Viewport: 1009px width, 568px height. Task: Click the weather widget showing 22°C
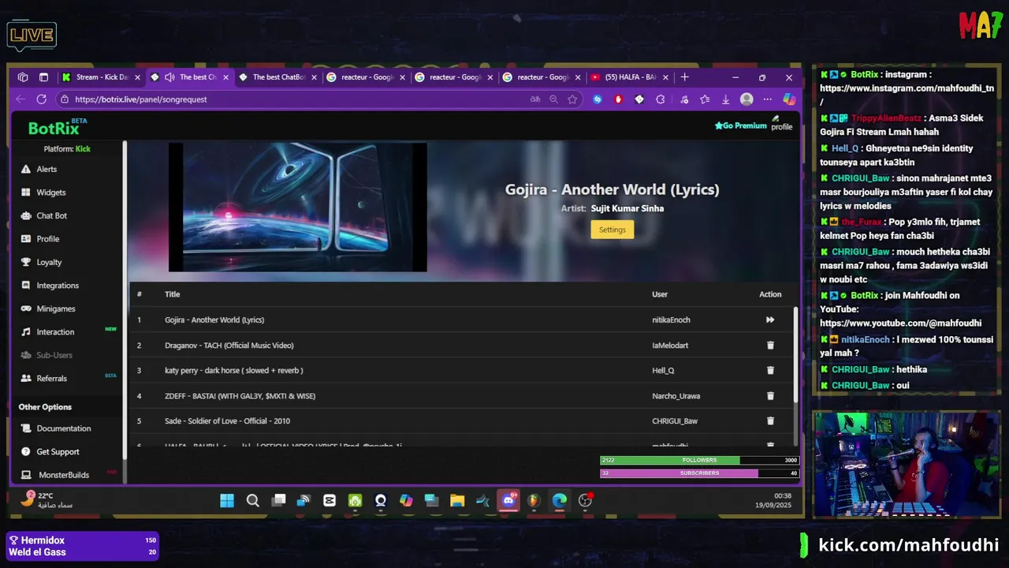(47, 500)
